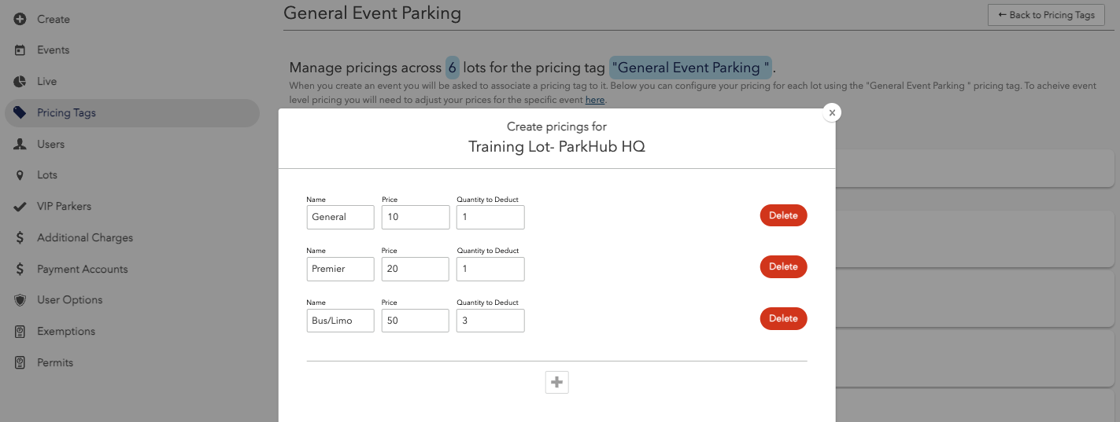Delete the General pricing row
The width and height of the screenshot is (1120, 422).
click(783, 215)
